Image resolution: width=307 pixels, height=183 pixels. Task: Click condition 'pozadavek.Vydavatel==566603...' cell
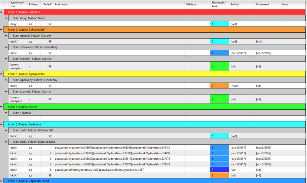[x=119, y=164]
